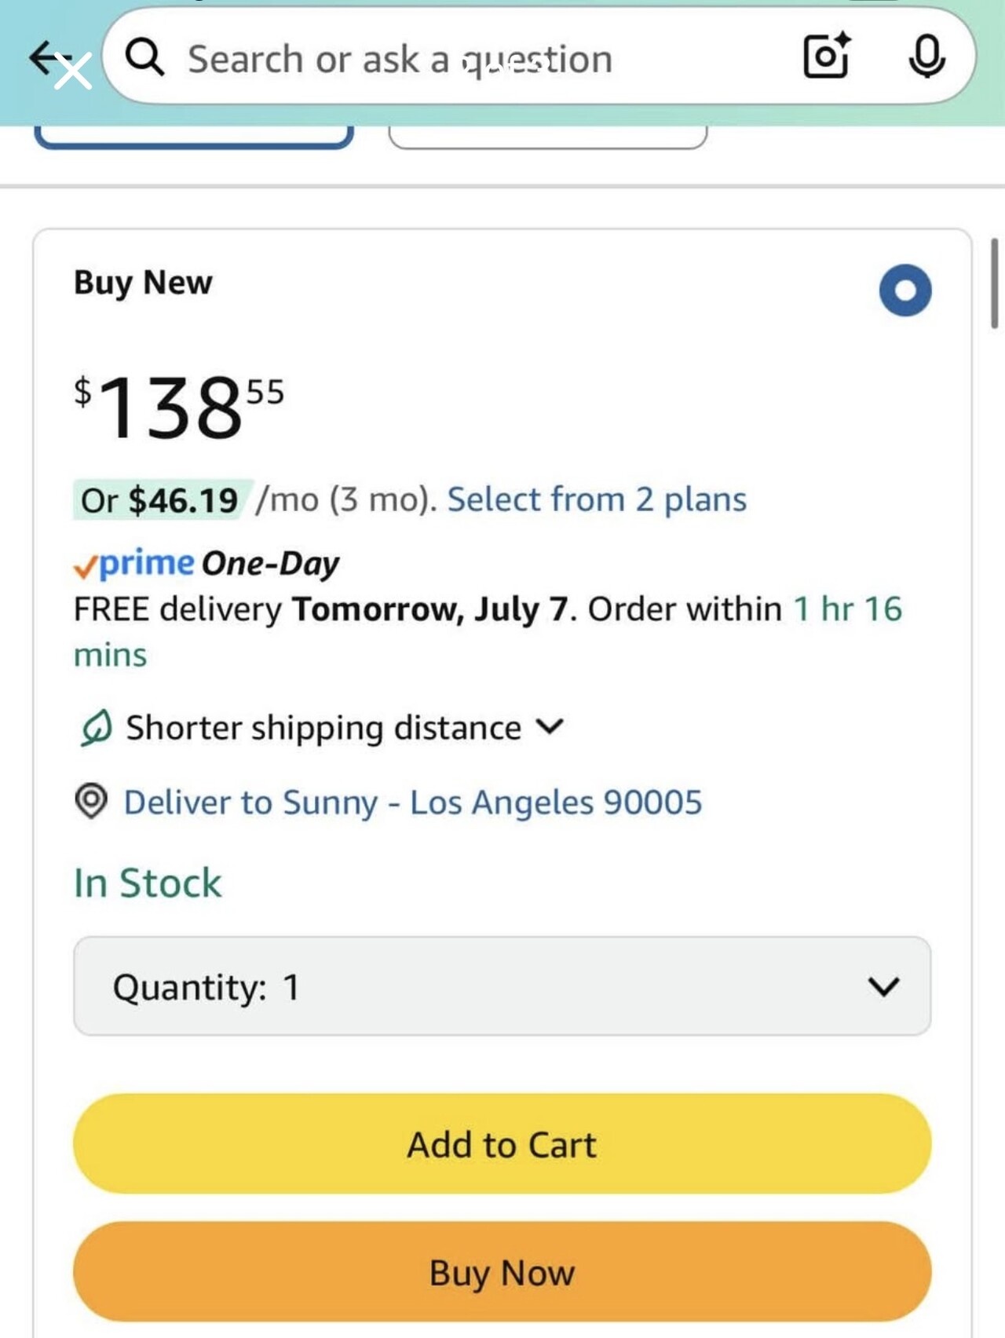Screen dimensions: 1005x1338
Task: Click the Quantity dropdown arrow
Action: tap(884, 986)
